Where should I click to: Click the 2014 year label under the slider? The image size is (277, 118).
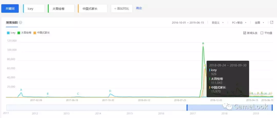click(98, 113)
